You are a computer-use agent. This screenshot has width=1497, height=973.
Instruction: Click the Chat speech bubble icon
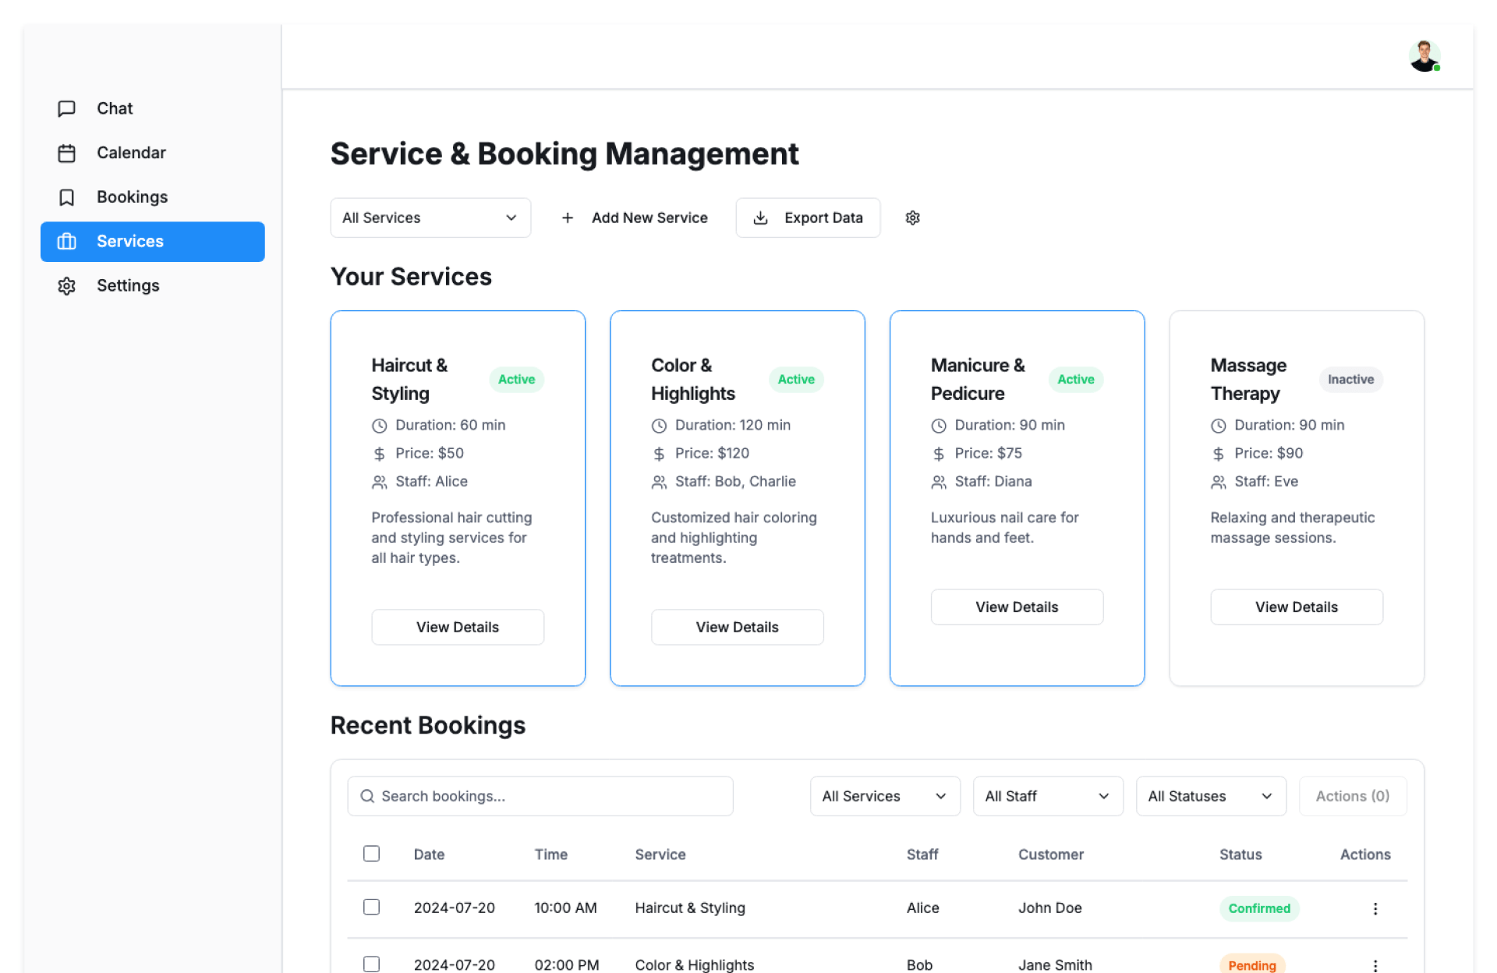click(x=67, y=108)
